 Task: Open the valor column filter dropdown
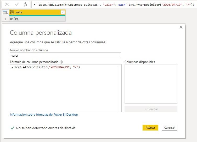tap(63, 12)
